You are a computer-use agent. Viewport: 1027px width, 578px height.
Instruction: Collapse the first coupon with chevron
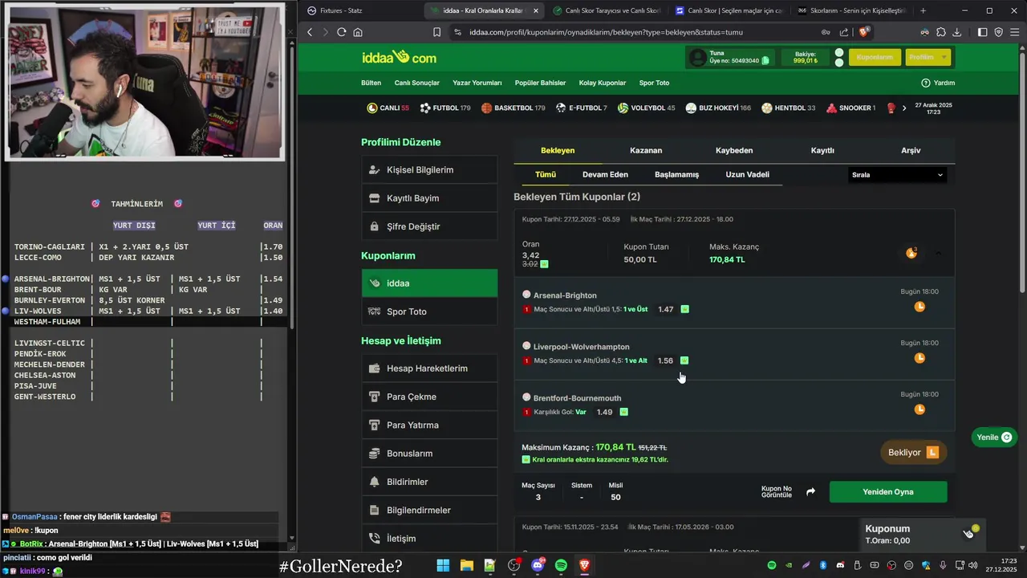tap(938, 254)
